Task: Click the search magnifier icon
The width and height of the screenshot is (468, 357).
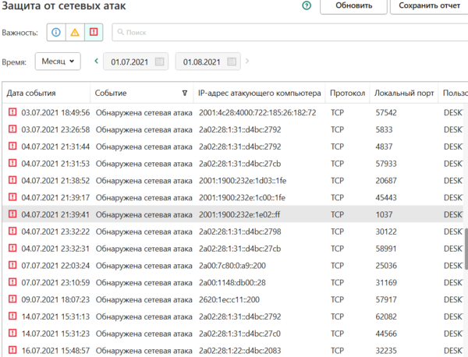Action: tap(120, 33)
